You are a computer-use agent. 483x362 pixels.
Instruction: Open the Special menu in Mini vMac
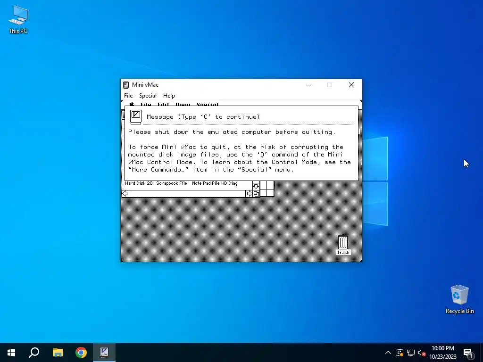click(x=148, y=95)
